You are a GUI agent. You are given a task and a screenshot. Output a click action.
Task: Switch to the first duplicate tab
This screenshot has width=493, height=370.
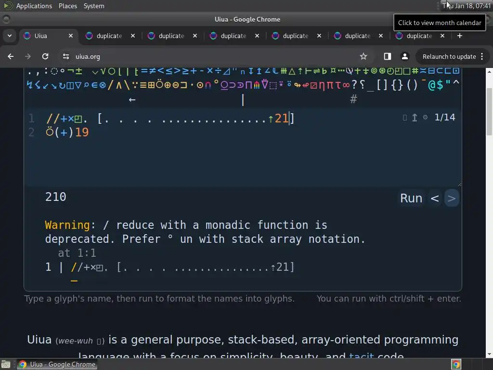(109, 36)
